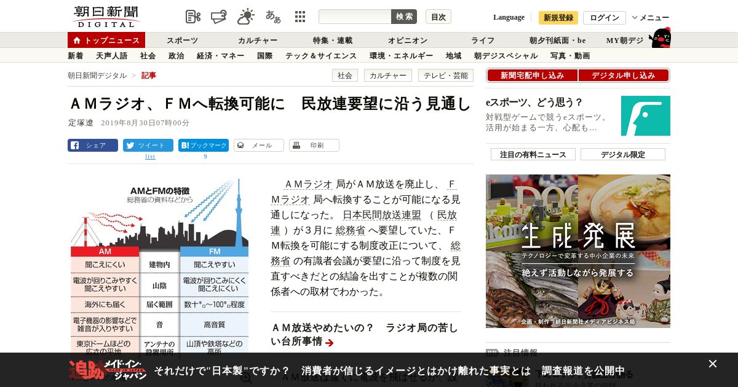Select the 朝夕刊紙面・be tab

(558, 41)
